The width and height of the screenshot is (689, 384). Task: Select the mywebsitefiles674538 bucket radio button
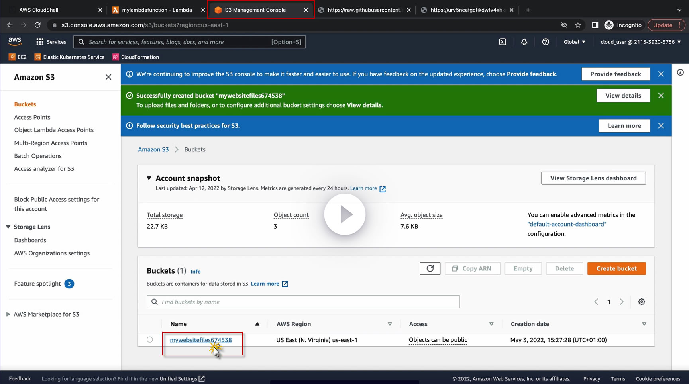150,340
